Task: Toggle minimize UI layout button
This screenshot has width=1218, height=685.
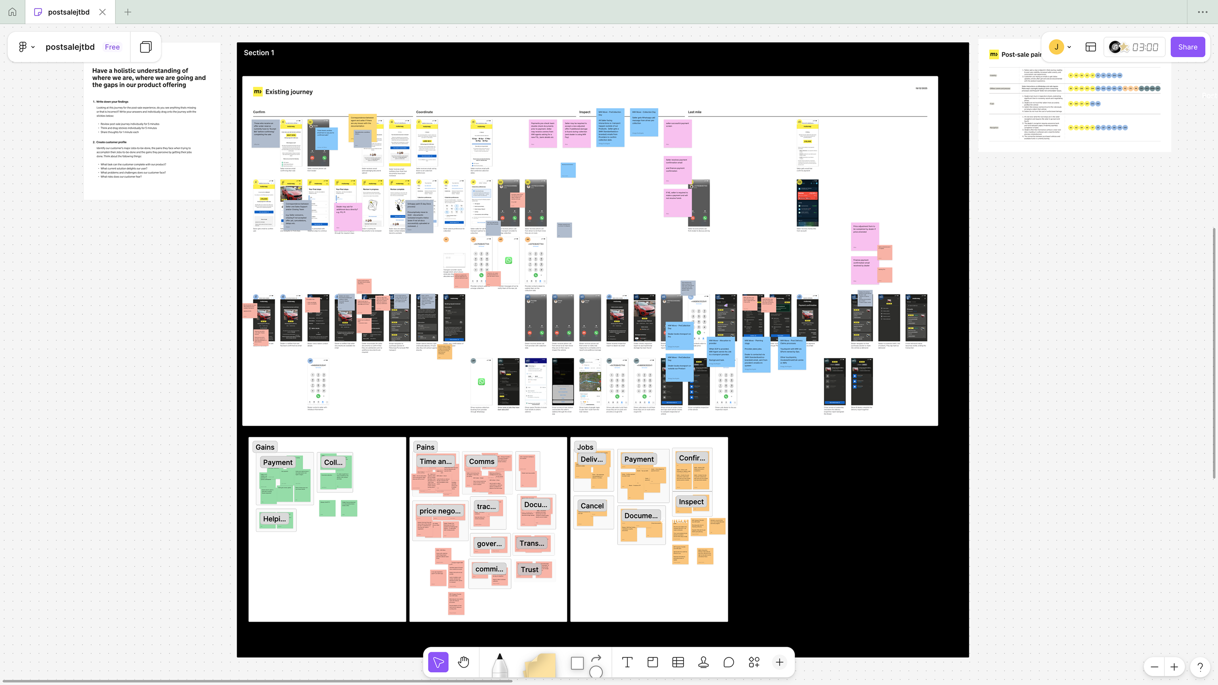Action: [x=1091, y=47]
